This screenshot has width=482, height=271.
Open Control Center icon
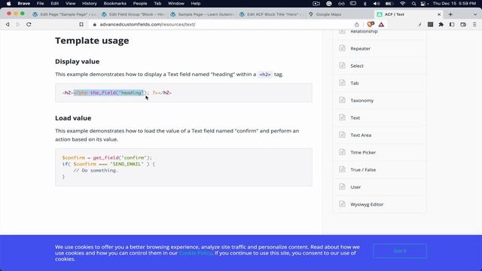click(x=423, y=3)
